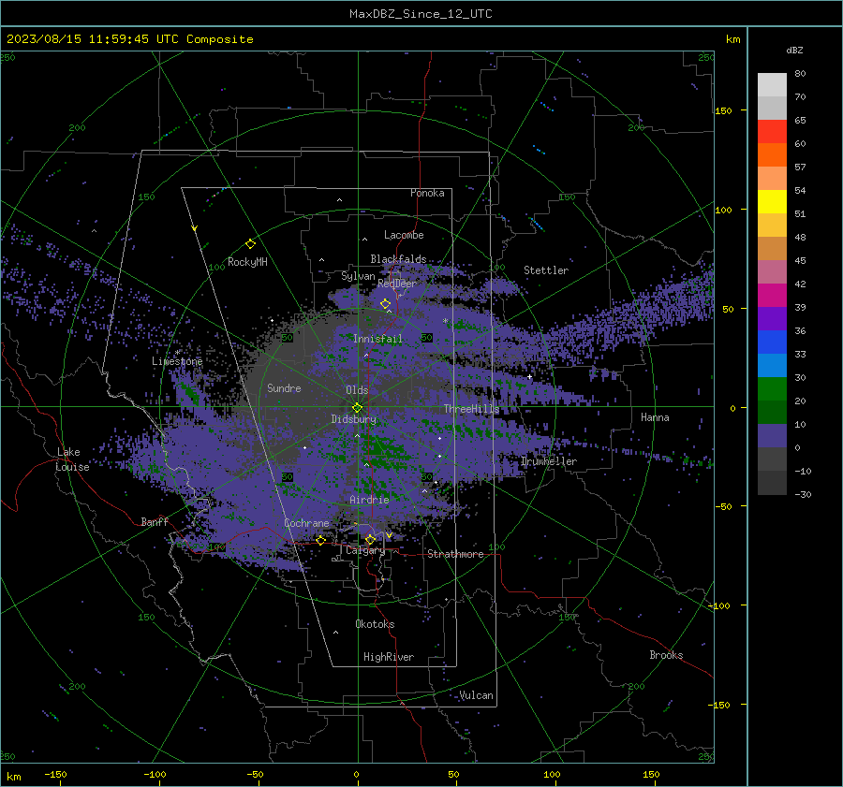Screen dimensions: 843x787
Task: Click the Banff town label
Action: pyautogui.click(x=155, y=521)
